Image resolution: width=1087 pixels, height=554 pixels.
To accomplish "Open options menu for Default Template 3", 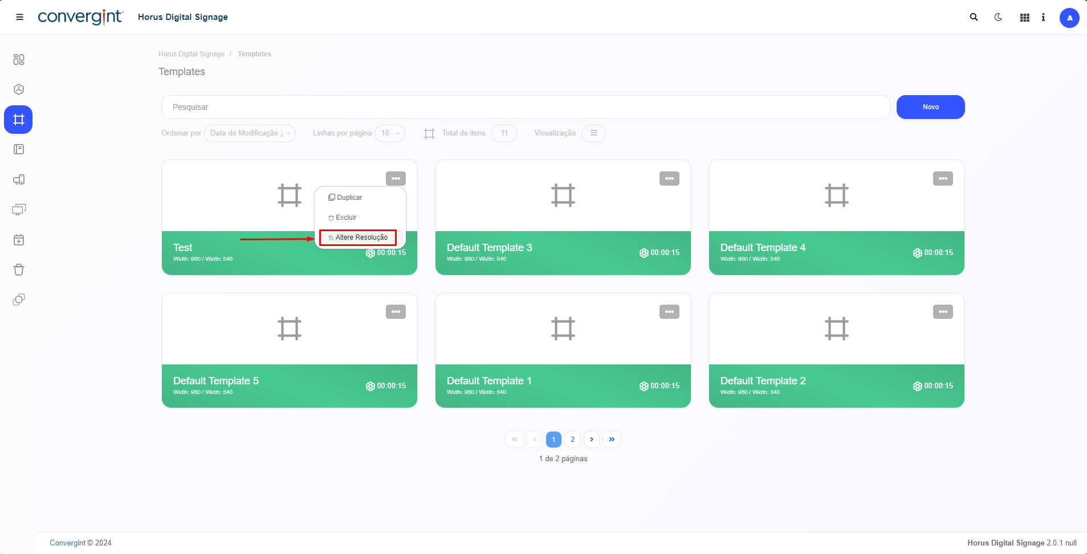I will 669,179.
